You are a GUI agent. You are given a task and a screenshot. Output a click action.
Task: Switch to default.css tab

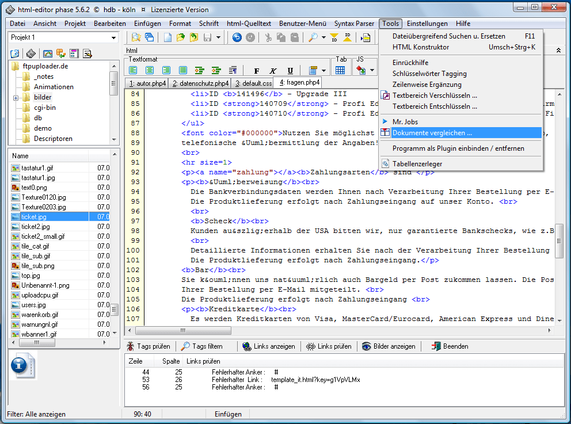click(x=253, y=83)
